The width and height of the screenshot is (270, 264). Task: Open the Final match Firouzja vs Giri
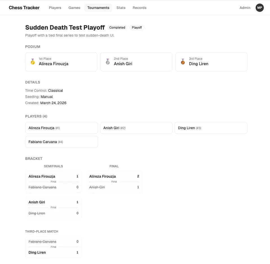point(114,182)
